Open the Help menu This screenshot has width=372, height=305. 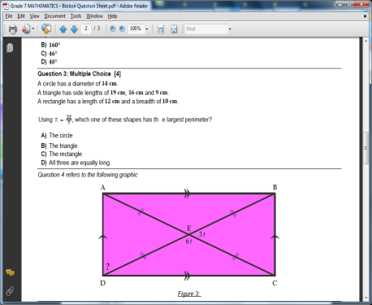point(113,16)
